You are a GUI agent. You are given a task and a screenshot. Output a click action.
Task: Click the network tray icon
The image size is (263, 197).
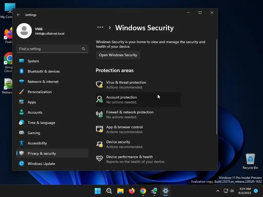click(226, 191)
